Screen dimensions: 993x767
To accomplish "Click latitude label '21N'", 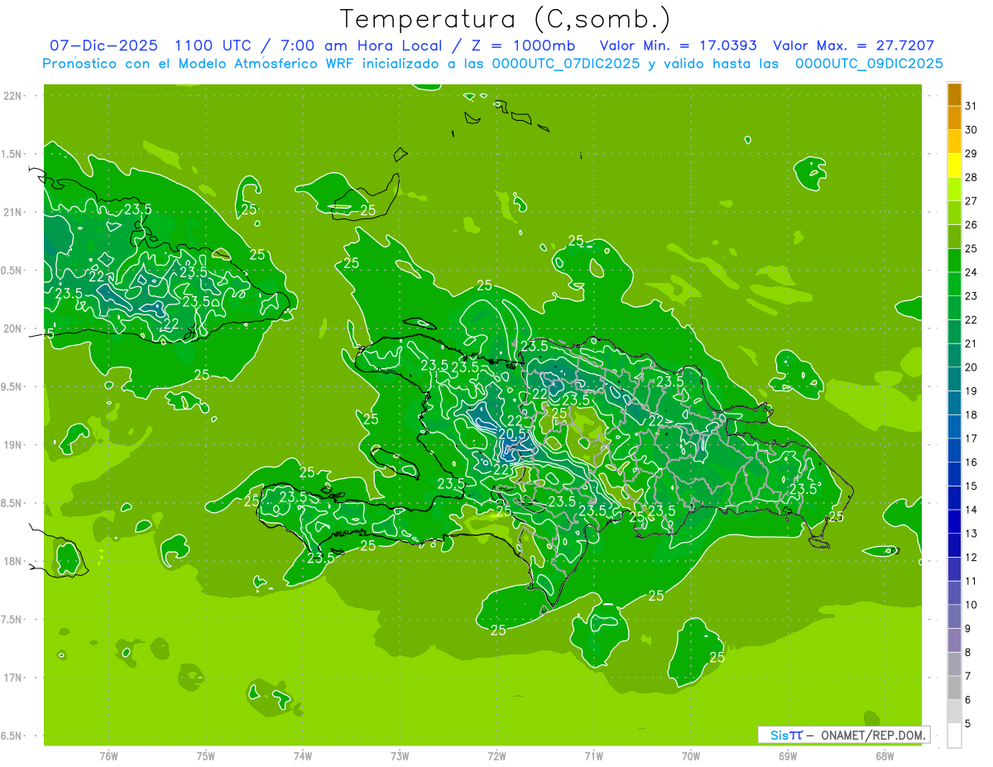I will pos(14,213).
